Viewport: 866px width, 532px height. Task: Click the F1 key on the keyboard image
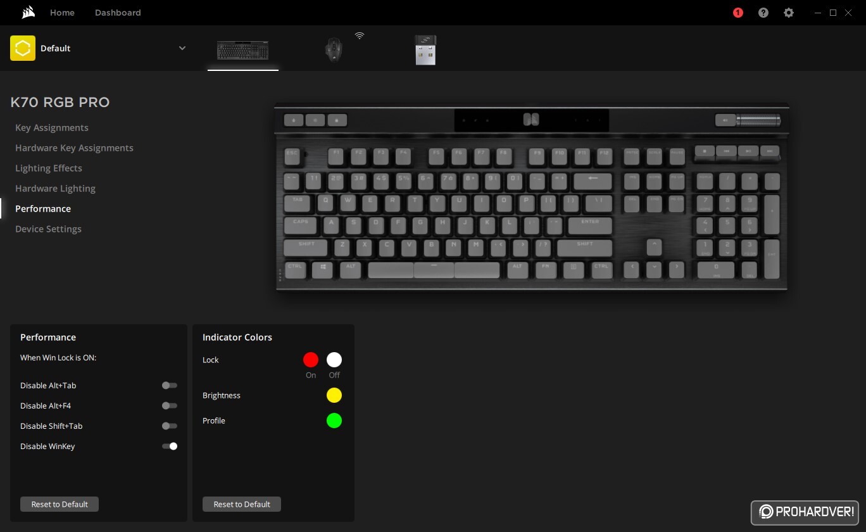coord(336,156)
